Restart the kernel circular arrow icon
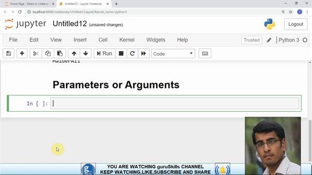The image size is (312, 175). point(132,53)
